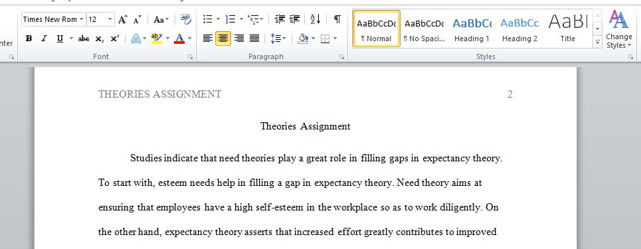The height and width of the screenshot is (249, 641).
Task: Justify the paragraph text
Action: tap(254, 39)
